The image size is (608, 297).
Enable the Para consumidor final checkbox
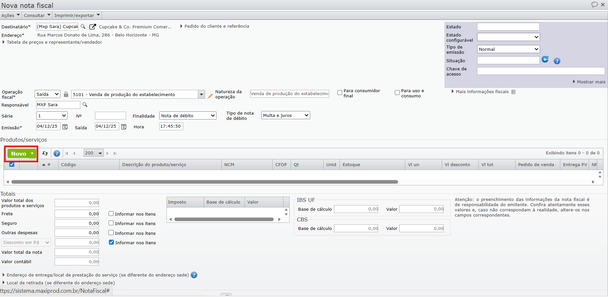click(x=340, y=93)
